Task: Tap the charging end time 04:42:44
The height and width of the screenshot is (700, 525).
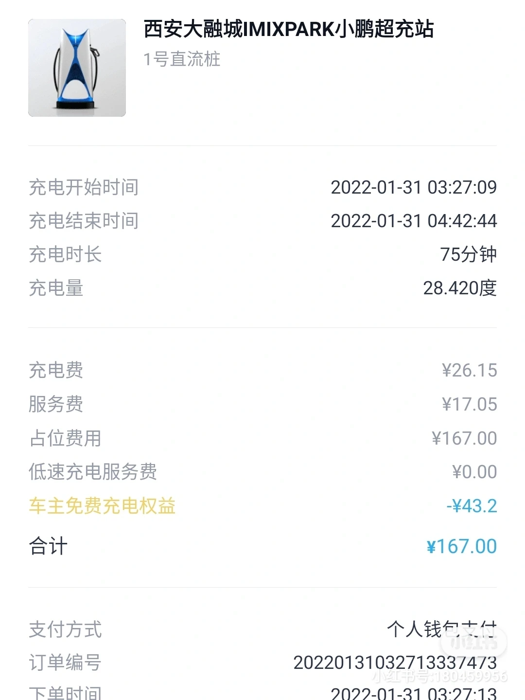Action: [414, 221]
